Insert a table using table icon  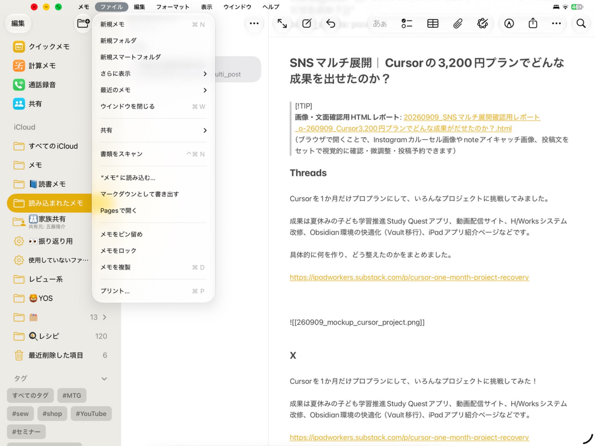tap(433, 24)
